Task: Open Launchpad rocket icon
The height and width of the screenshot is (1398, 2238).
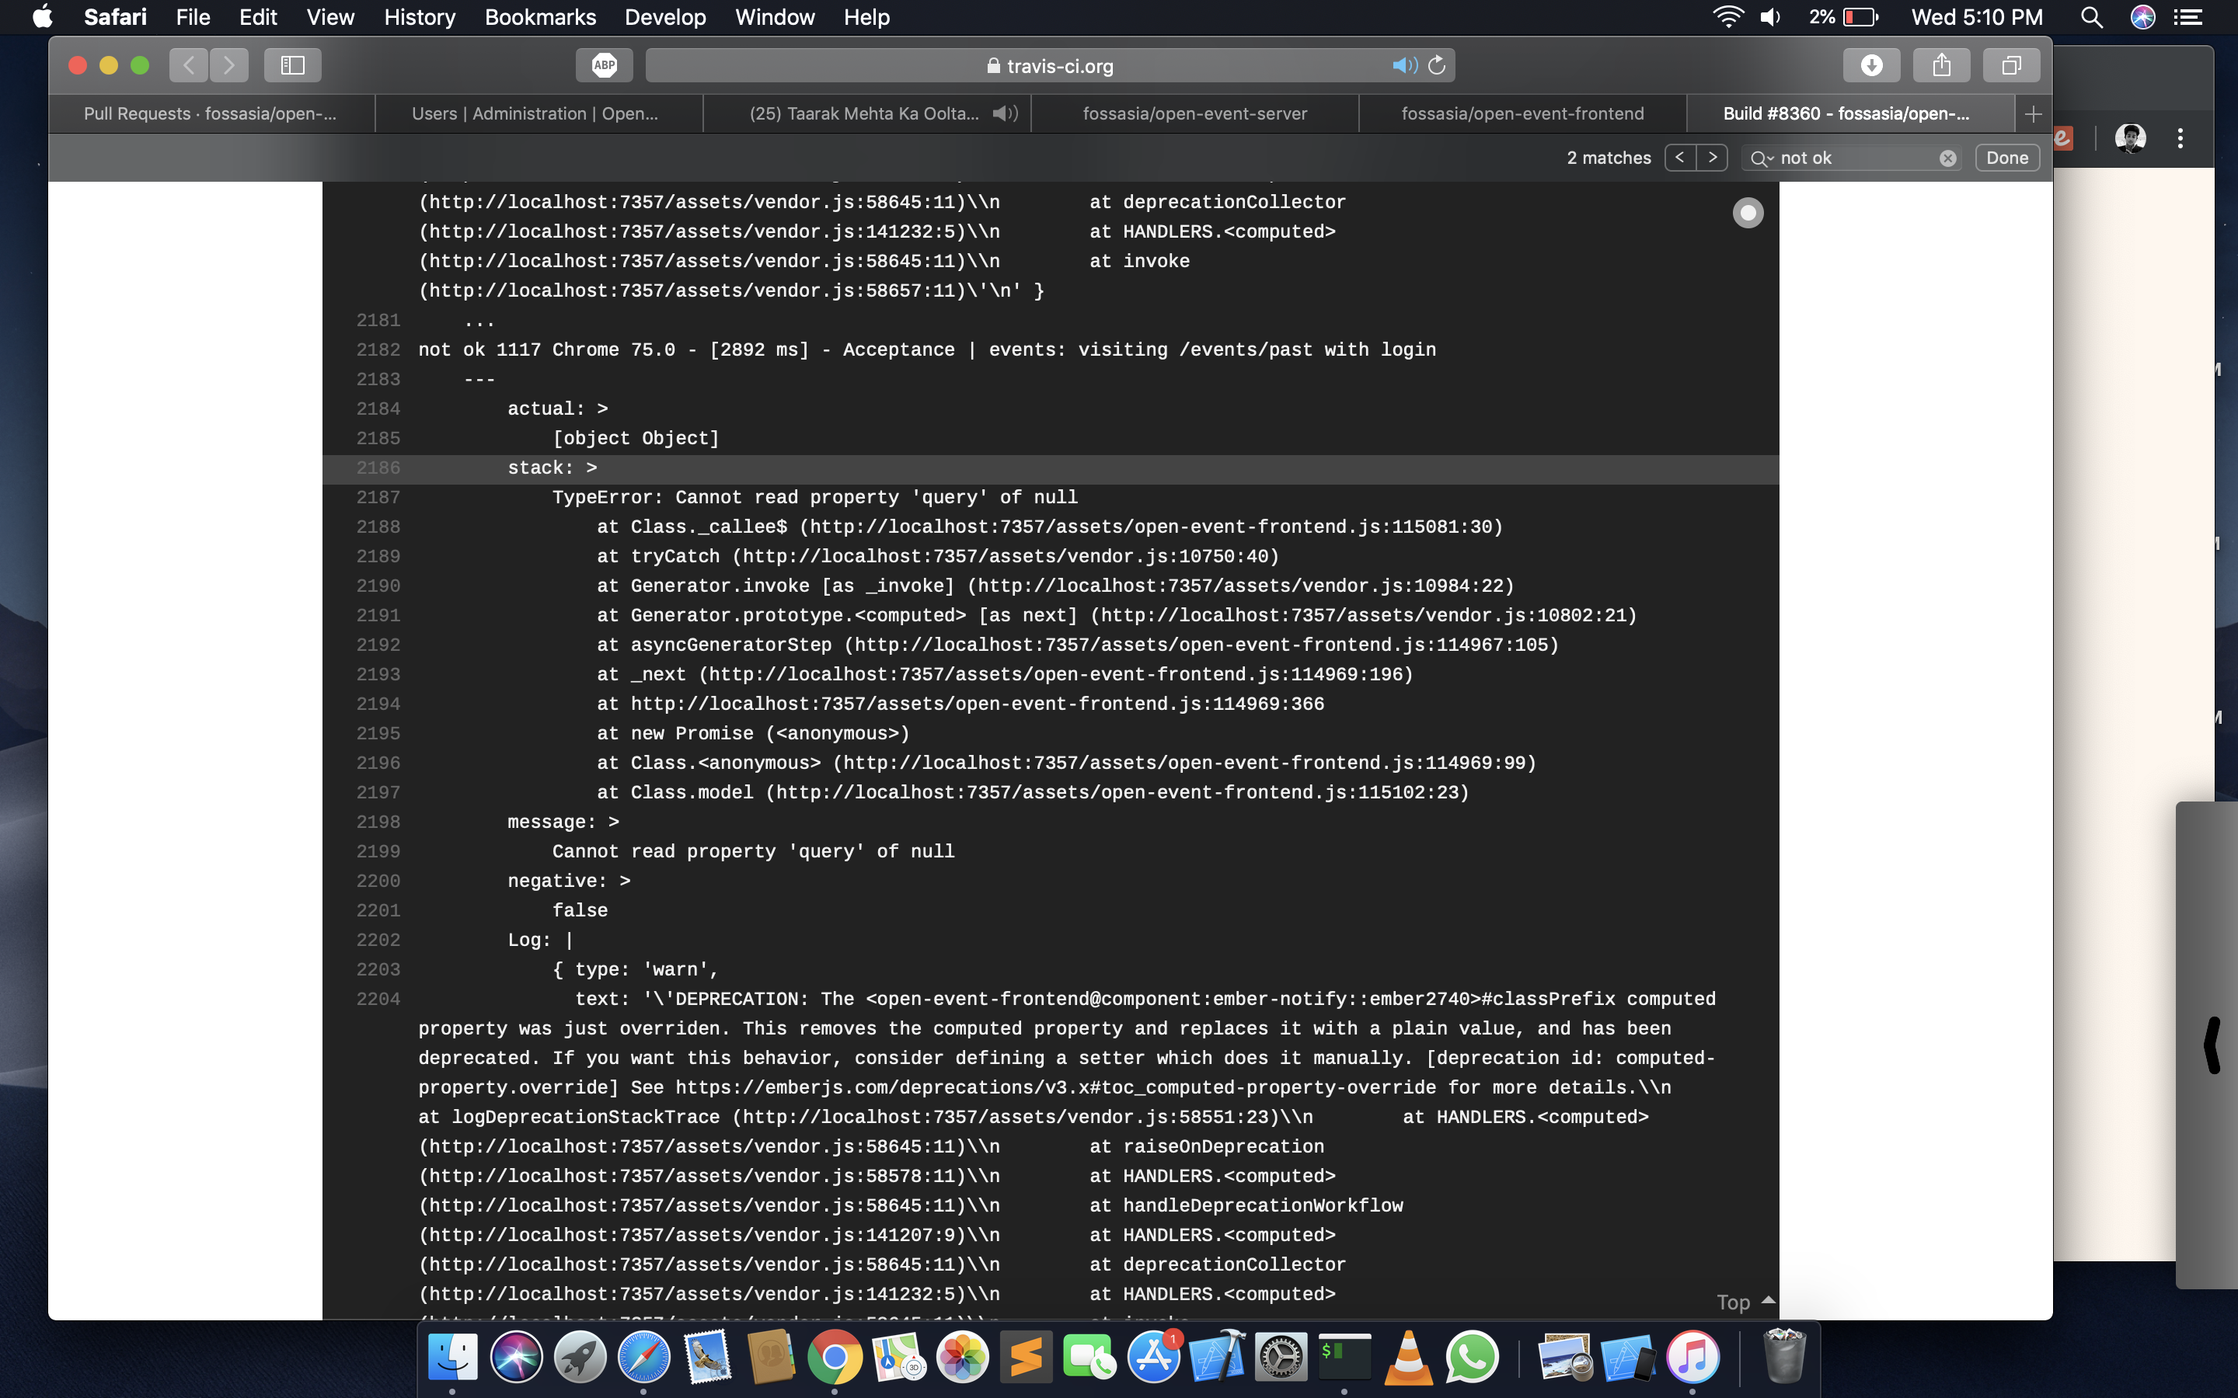Action: pyautogui.click(x=580, y=1356)
